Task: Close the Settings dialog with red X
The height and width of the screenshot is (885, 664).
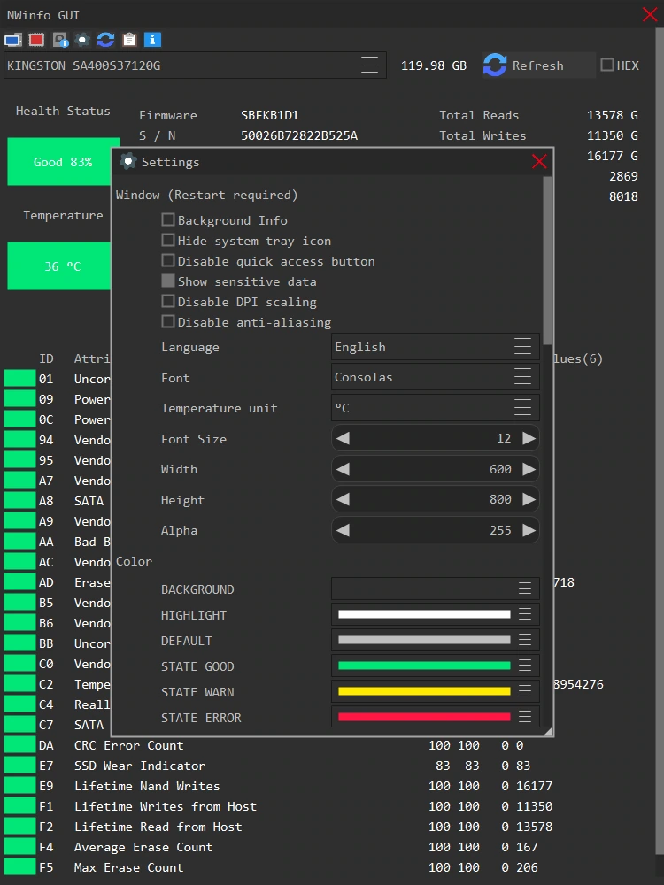Action: pyautogui.click(x=539, y=162)
